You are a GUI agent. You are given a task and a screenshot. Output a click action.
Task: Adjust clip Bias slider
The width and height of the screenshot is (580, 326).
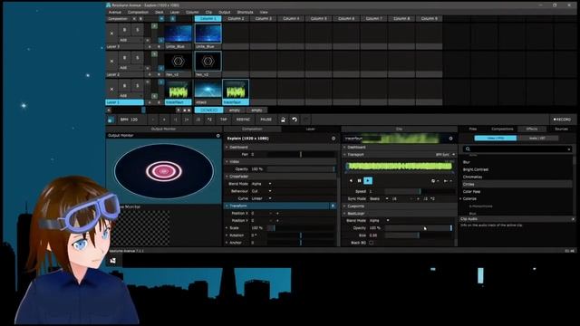point(420,235)
